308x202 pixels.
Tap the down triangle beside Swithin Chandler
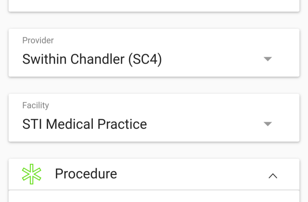pos(268,59)
